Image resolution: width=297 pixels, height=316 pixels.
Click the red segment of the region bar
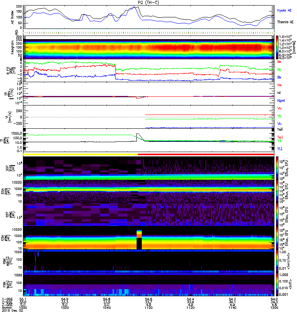tap(206, 154)
